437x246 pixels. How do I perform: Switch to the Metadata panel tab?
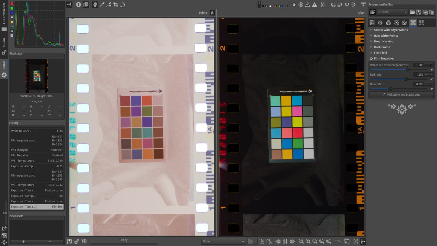421,22
